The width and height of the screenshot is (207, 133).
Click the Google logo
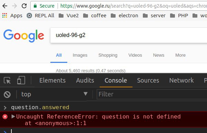coord(23,36)
